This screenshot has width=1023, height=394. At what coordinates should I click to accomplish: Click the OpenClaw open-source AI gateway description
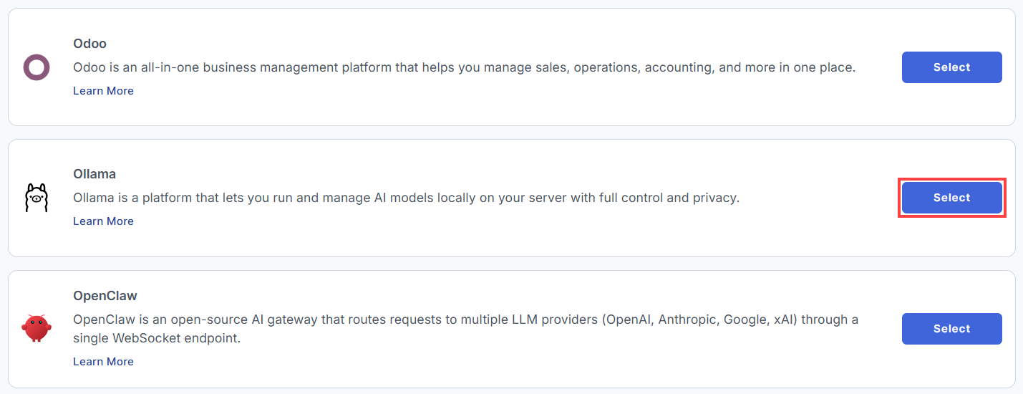point(465,329)
